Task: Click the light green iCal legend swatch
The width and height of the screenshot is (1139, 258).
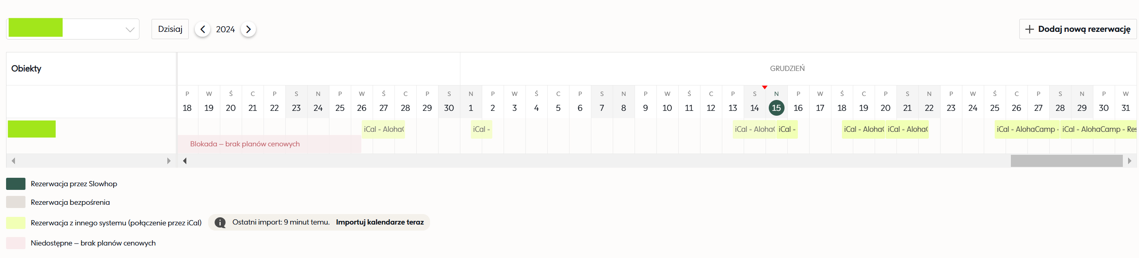Action: coord(16,223)
